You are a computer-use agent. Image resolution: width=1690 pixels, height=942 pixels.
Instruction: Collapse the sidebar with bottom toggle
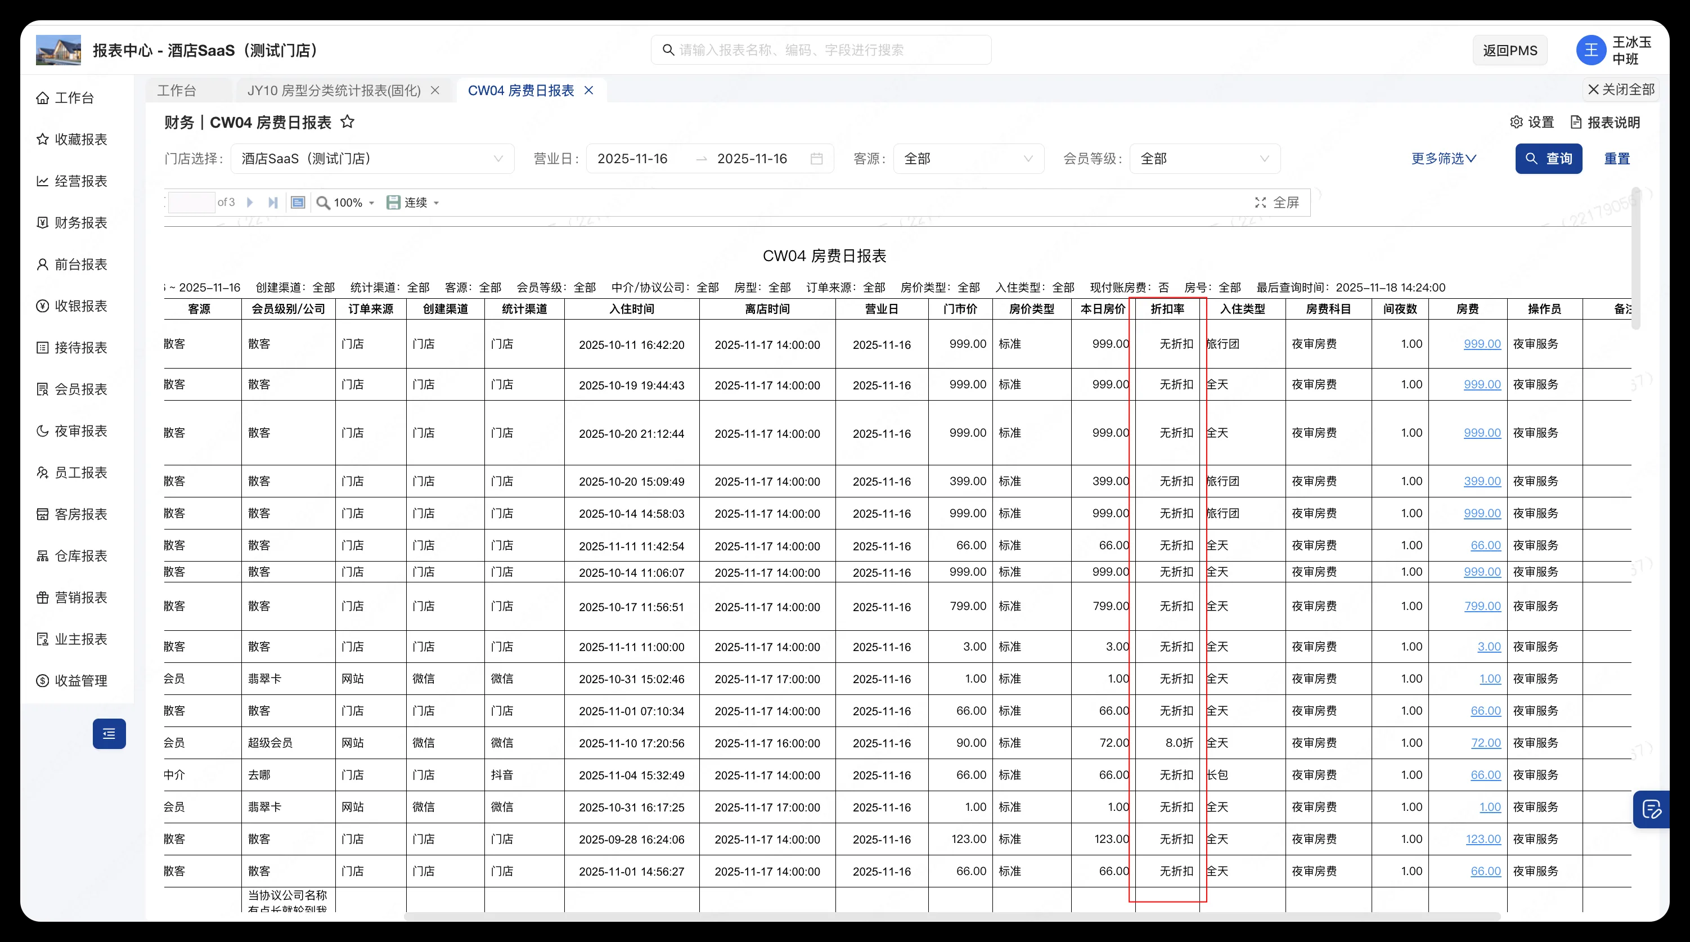pyautogui.click(x=109, y=733)
